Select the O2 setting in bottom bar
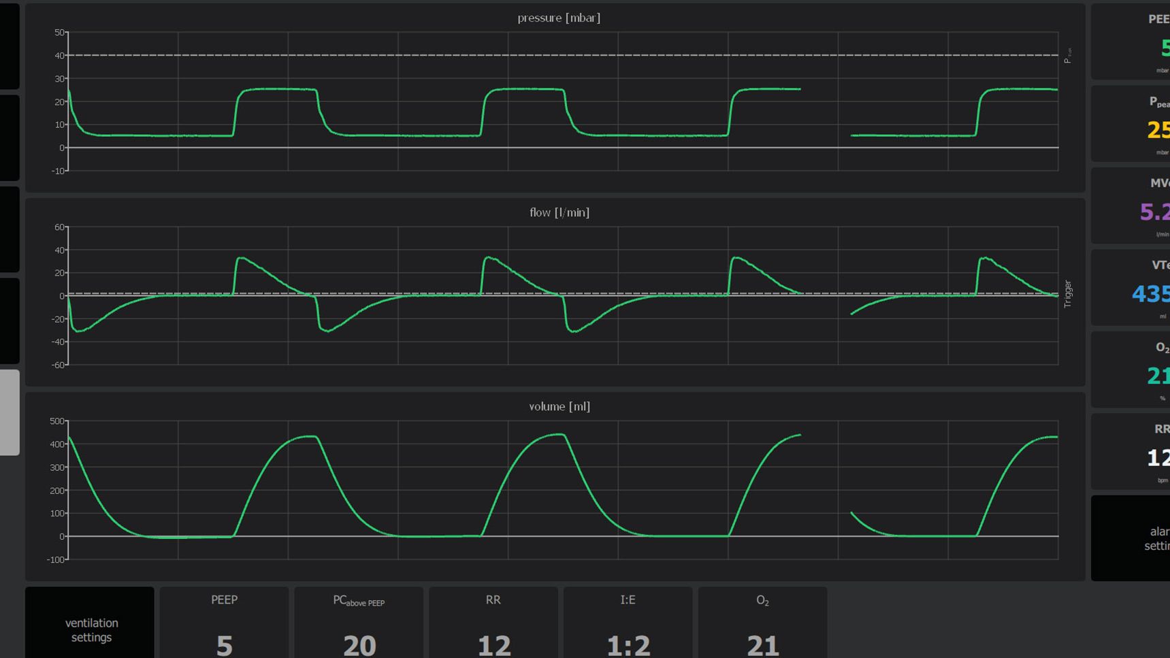 tap(762, 623)
